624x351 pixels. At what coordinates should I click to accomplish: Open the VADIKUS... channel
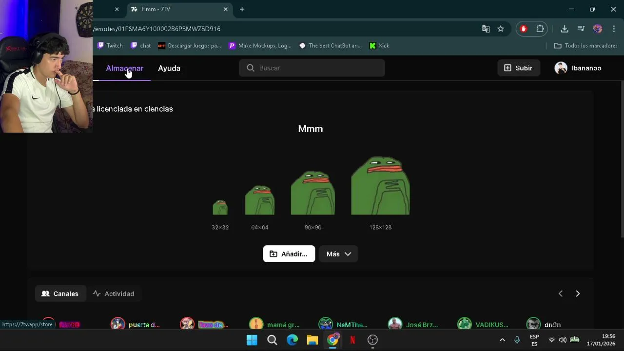[x=483, y=324]
